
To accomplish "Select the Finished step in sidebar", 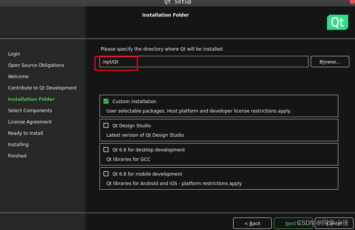I will [17, 156].
